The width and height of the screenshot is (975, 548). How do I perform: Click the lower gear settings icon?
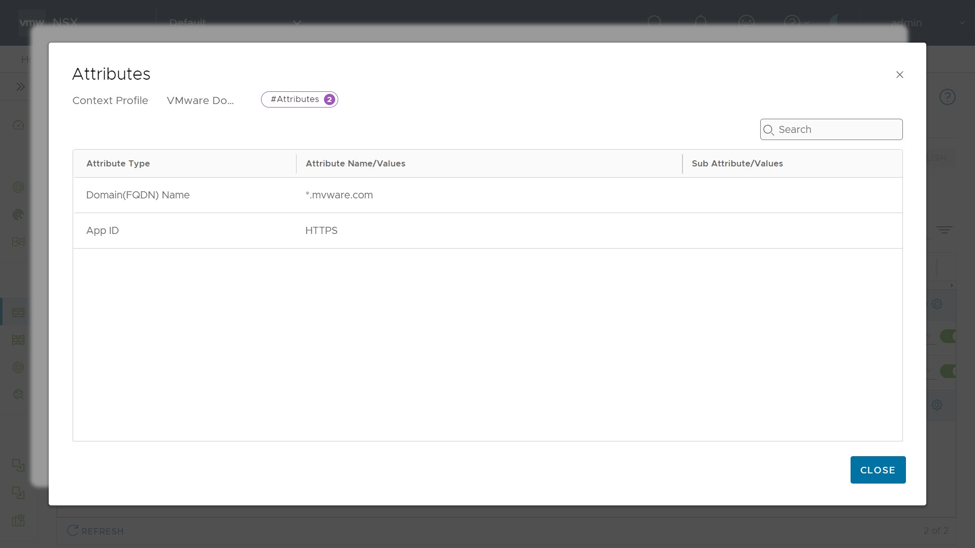937,405
